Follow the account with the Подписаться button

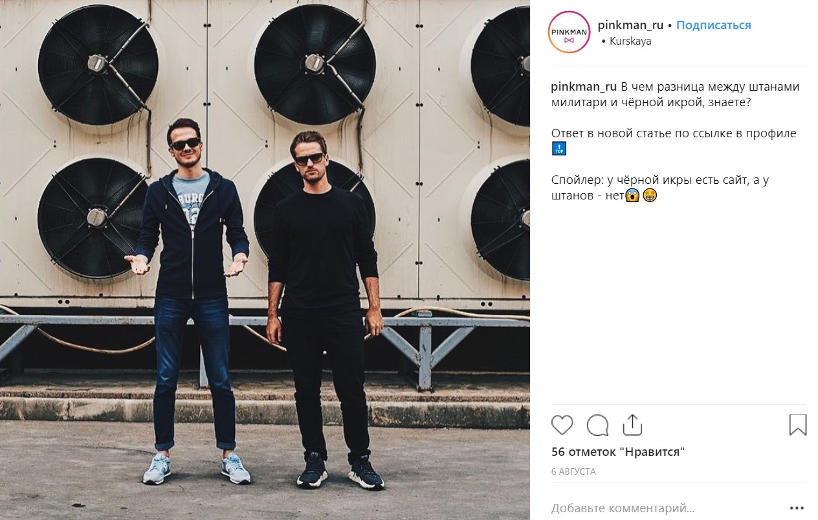coord(714,25)
